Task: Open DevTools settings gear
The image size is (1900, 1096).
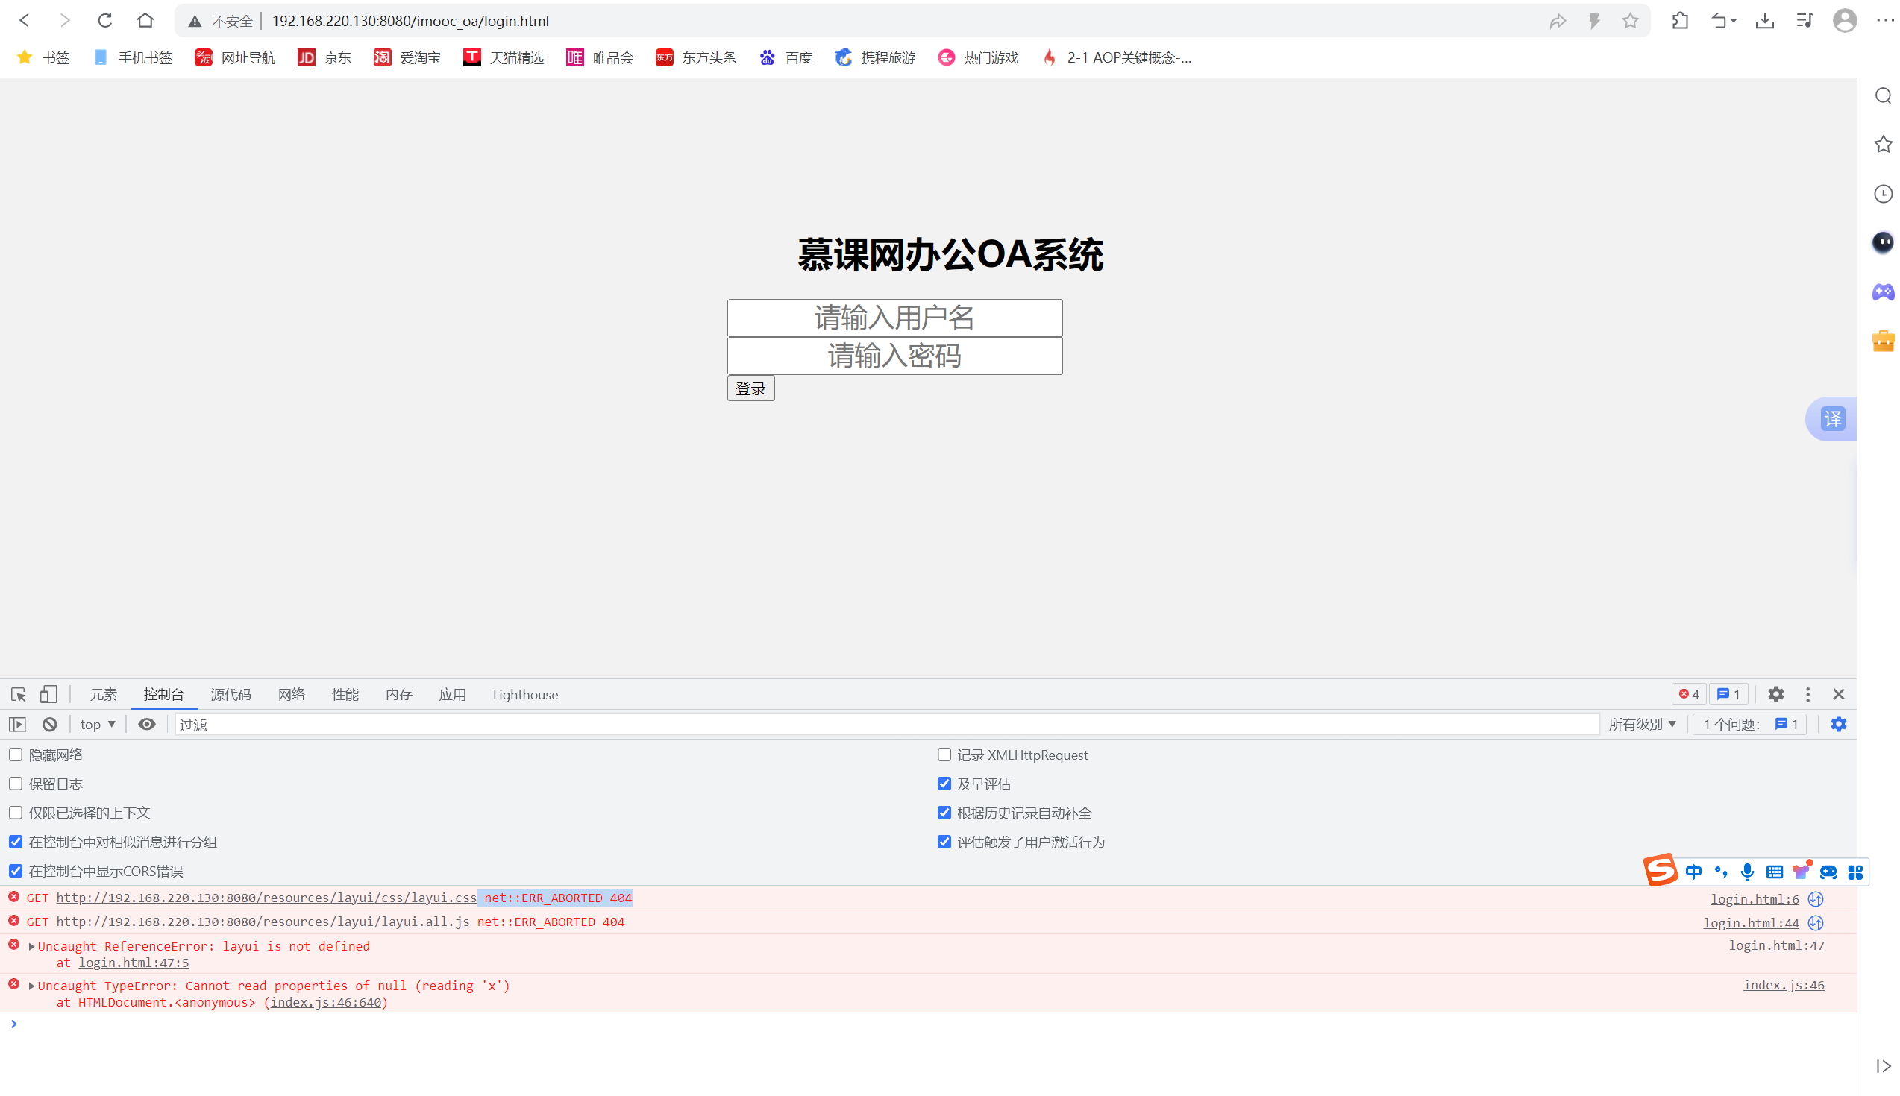Action: click(1775, 694)
